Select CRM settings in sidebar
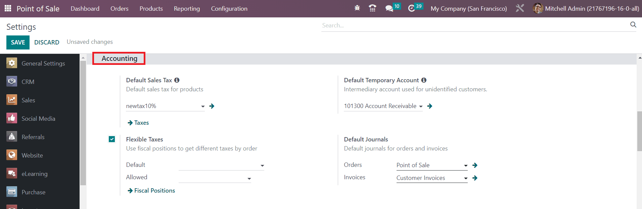 click(40, 82)
